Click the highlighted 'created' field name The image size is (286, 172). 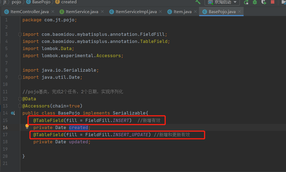(79, 127)
